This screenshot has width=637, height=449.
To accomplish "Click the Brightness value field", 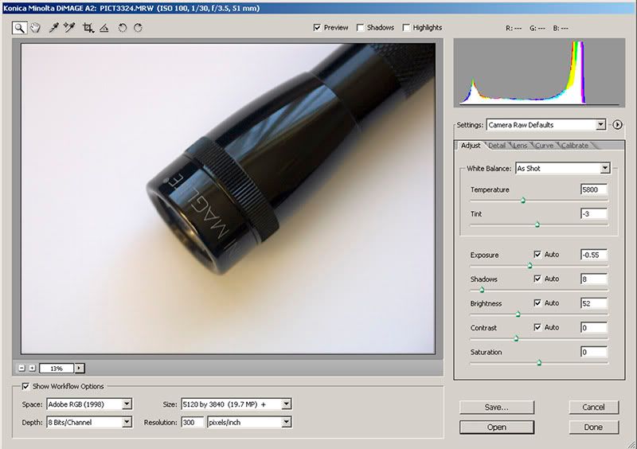I will click(x=594, y=303).
